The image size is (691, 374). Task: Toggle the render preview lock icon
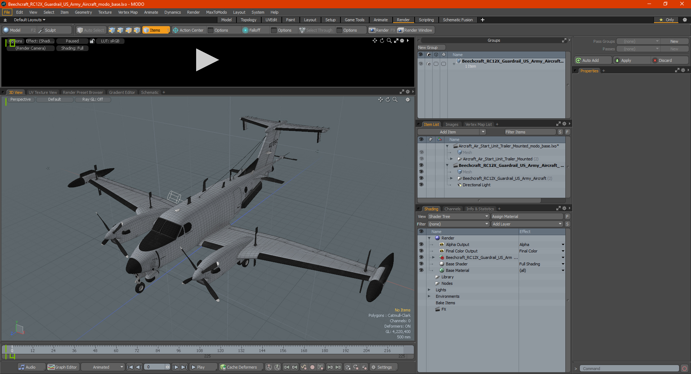pos(92,41)
